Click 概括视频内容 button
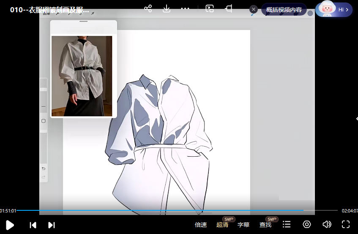Viewport: 358px width, 234px height. pyautogui.click(x=284, y=9)
